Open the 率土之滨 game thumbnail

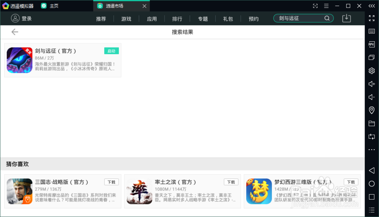(x=139, y=191)
